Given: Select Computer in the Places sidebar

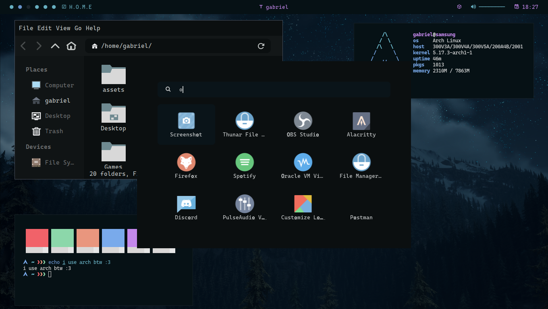Looking at the screenshot, I should pyautogui.click(x=59, y=85).
